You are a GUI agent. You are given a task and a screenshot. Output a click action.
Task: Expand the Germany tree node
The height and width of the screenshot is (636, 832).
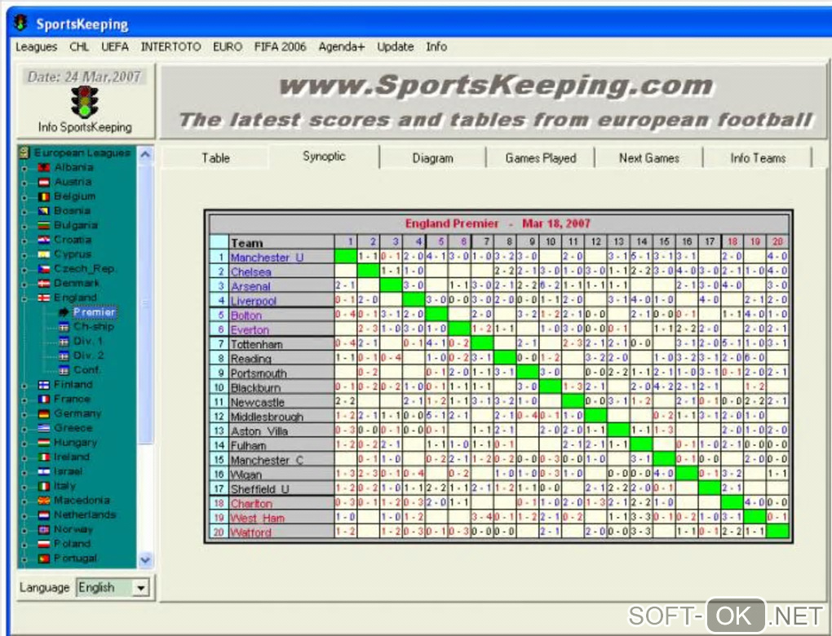pyautogui.click(x=24, y=413)
